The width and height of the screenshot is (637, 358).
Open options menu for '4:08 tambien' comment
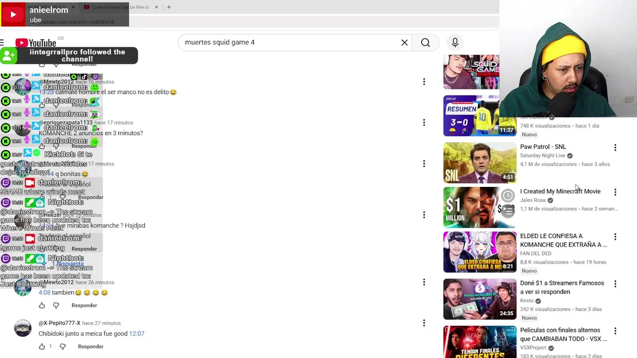tap(424, 282)
